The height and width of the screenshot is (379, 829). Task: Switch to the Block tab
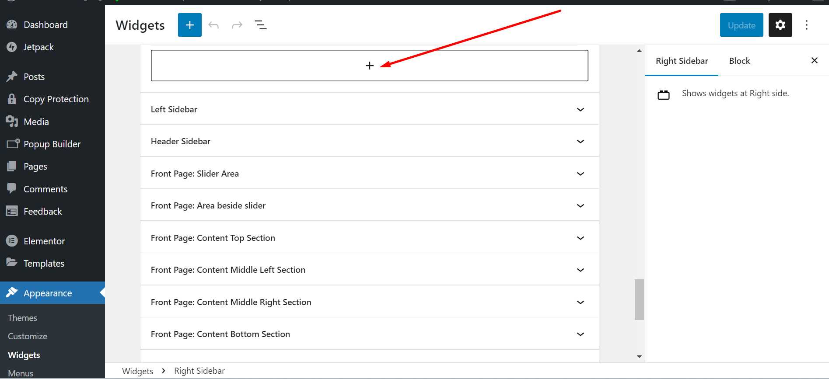(x=739, y=61)
